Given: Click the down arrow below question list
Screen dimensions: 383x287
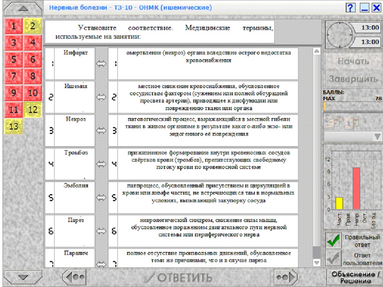Looking at the screenshot, I should (x=23, y=277).
